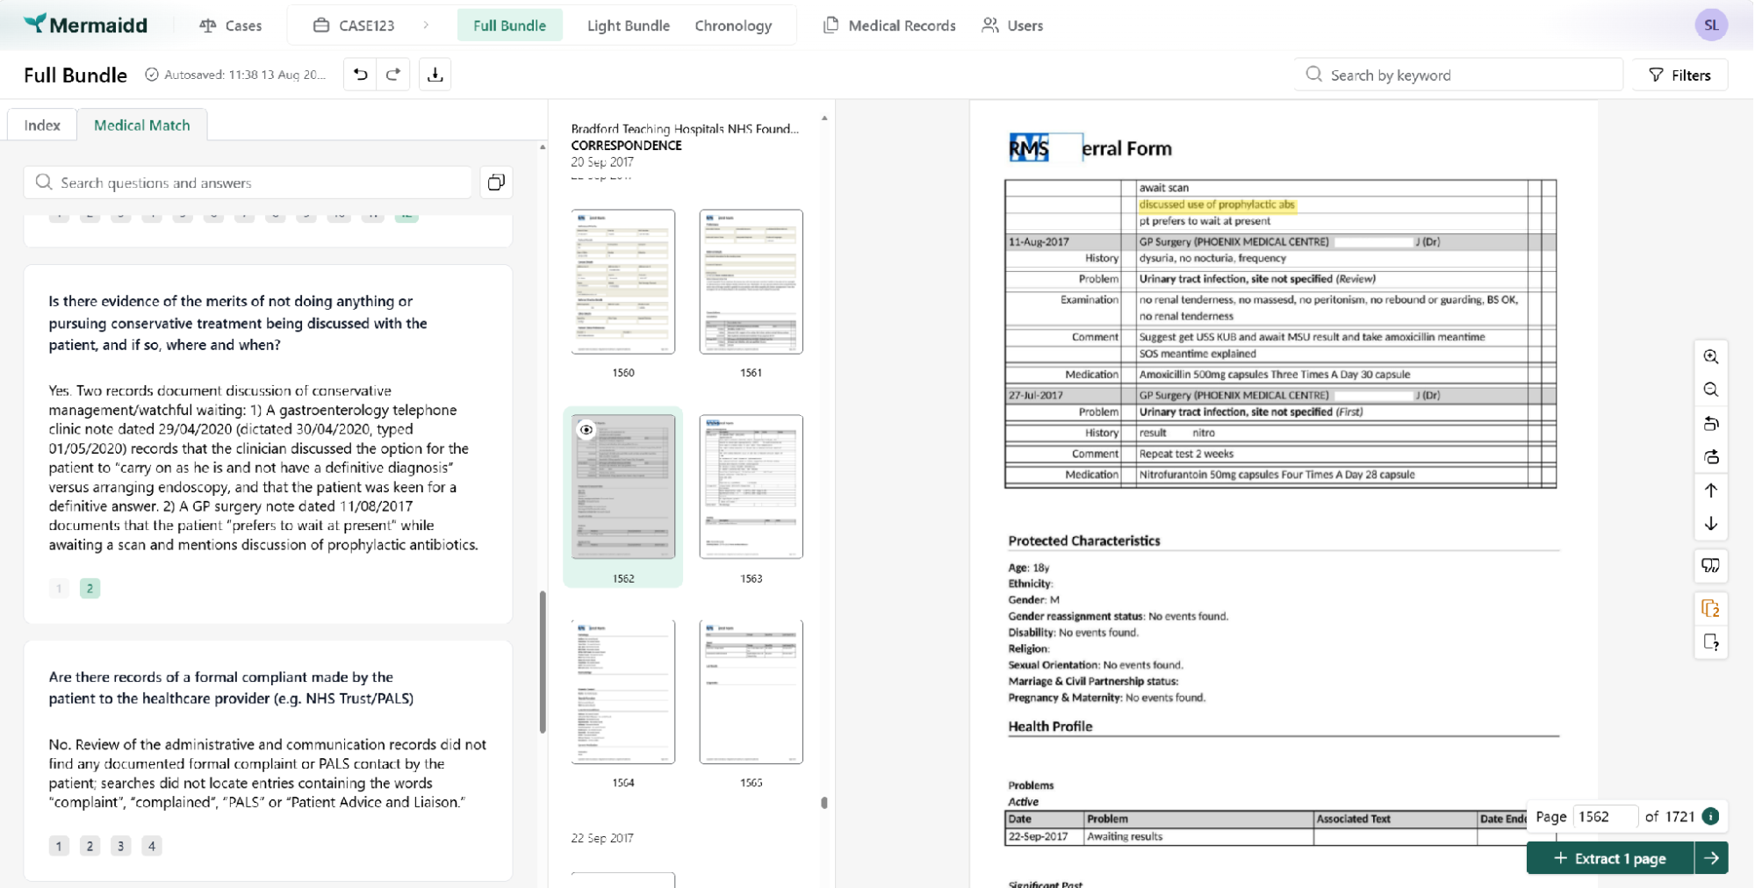Open the SL user avatar menu

coord(1710,25)
